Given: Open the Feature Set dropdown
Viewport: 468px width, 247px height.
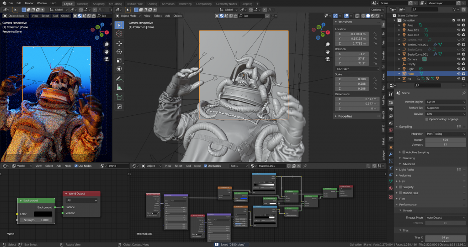Looking at the screenshot, I should pyautogui.click(x=445, y=108).
